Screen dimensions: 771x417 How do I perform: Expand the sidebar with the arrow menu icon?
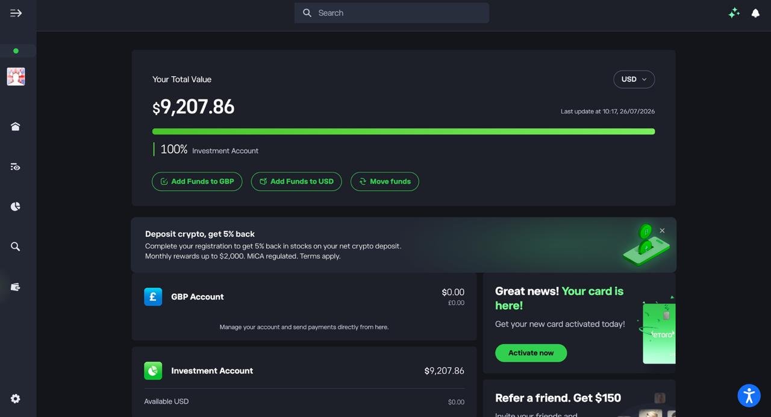(x=16, y=13)
